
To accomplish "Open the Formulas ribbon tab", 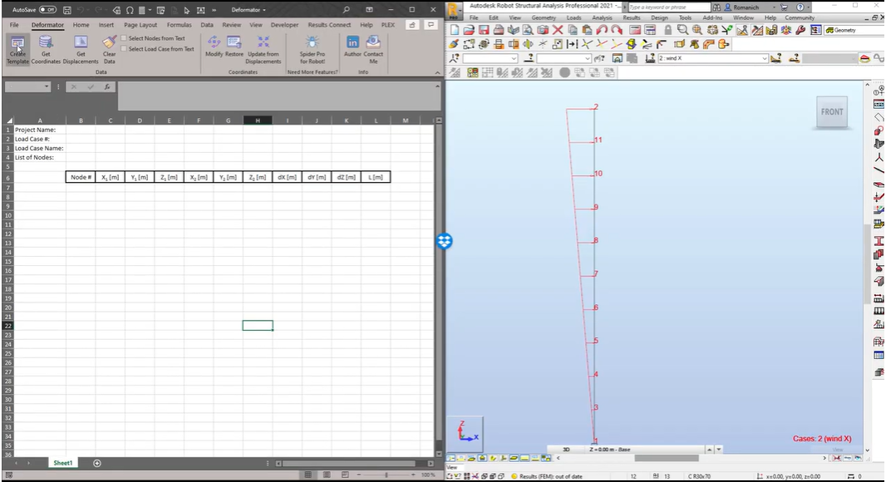I will (x=180, y=25).
